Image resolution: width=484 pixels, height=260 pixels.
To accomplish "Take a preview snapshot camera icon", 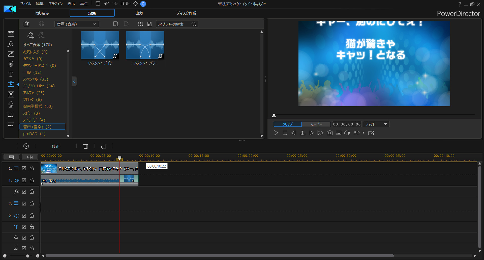I will tap(329, 133).
